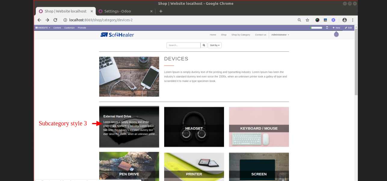387x181 pixels.
Task: Click the search magnifier button
Action: click(x=204, y=45)
